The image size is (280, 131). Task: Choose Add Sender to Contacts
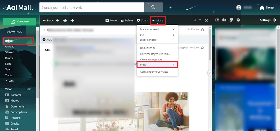coord(157,72)
